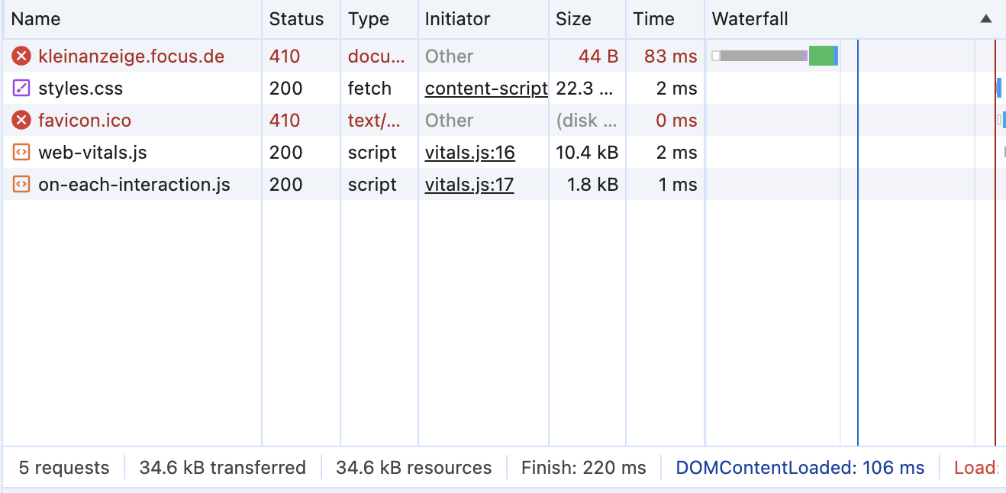Click the Initiator column header
This screenshot has width=1006, height=493.
coord(457,20)
